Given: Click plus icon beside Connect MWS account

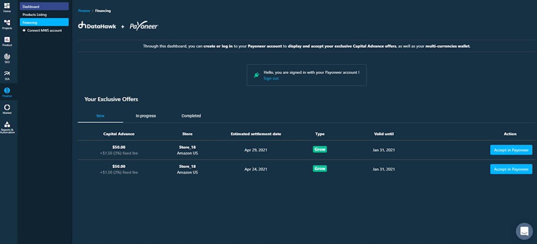Looking at the screenshot, I should pyautogui.click(x=24, y=30).
